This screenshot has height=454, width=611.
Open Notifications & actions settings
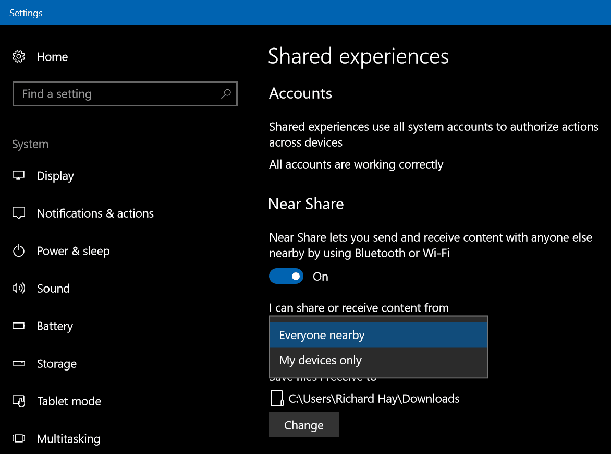tap(95, 213)
